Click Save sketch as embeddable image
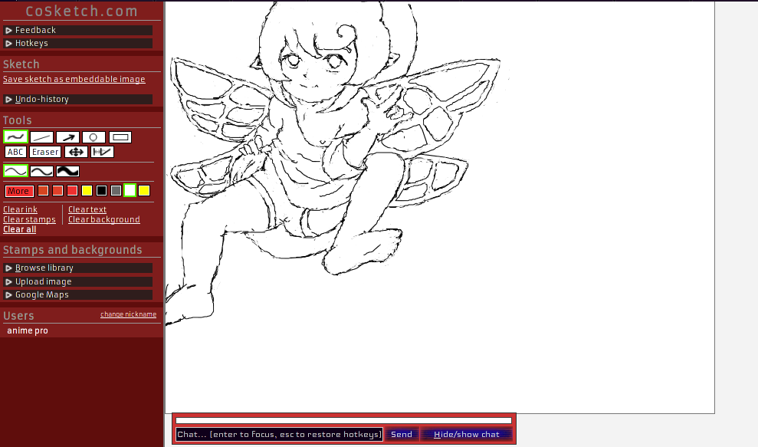This screenshot has width=758, height=447. point(74,79)
